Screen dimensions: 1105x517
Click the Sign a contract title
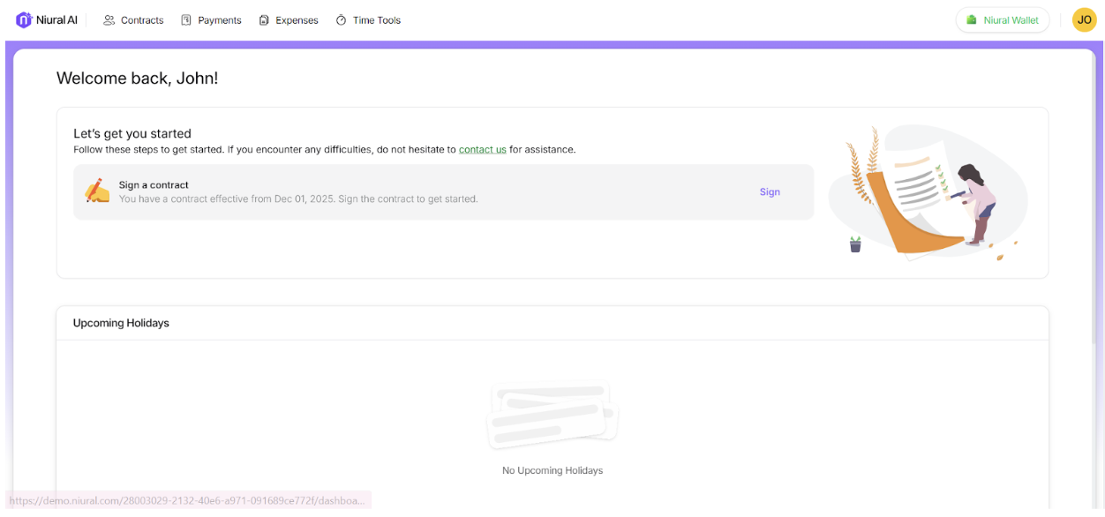click(x=154, y=185)
